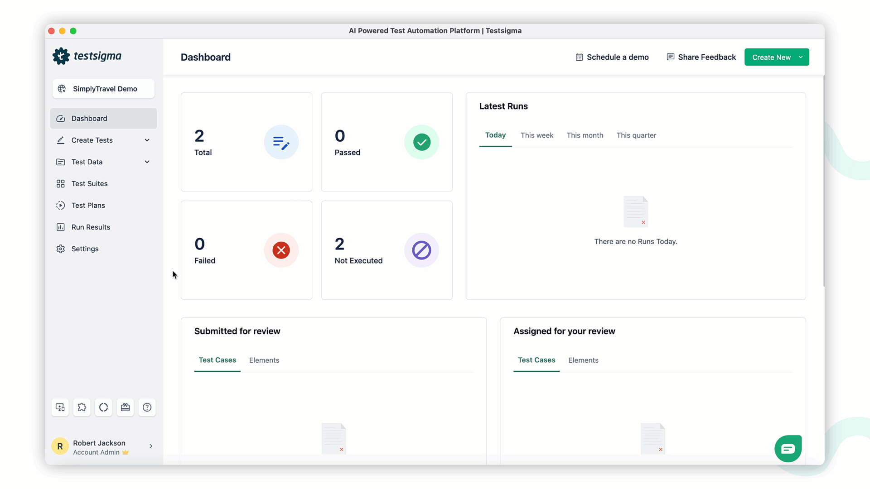Expand the Test Data chevron

tap(147, 162)
